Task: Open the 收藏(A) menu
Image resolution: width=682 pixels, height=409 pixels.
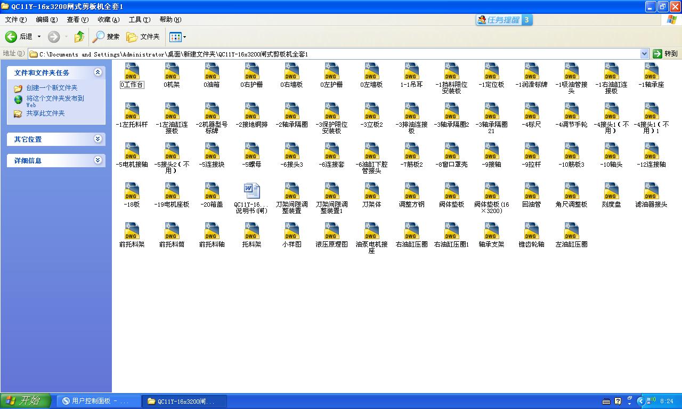Action: tap(108, 20)
